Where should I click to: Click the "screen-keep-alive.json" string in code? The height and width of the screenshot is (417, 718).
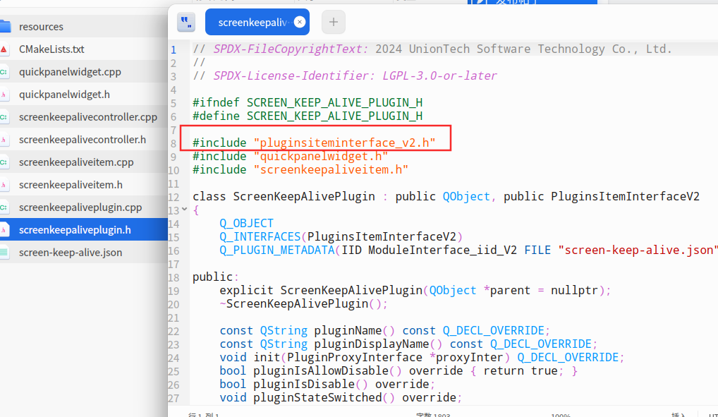[x=638, y=250]
